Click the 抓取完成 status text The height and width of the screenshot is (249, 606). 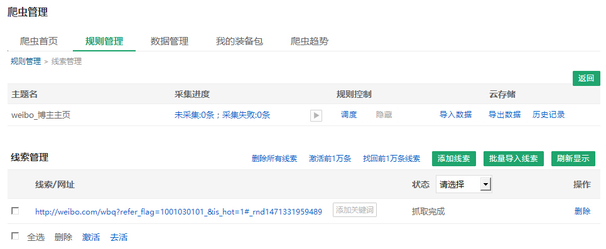[x=428, y=211]
